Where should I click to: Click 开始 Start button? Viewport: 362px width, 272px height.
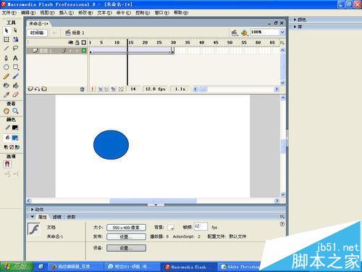(17, 266)
